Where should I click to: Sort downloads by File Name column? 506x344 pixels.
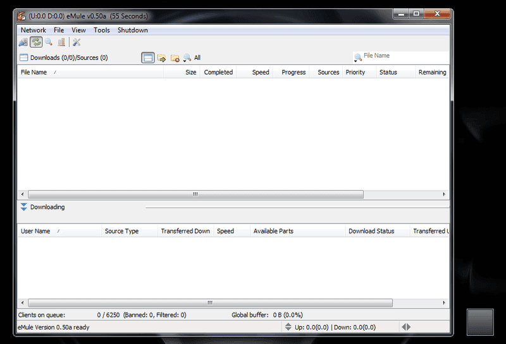pyautogui.click(x=90, y=72)
